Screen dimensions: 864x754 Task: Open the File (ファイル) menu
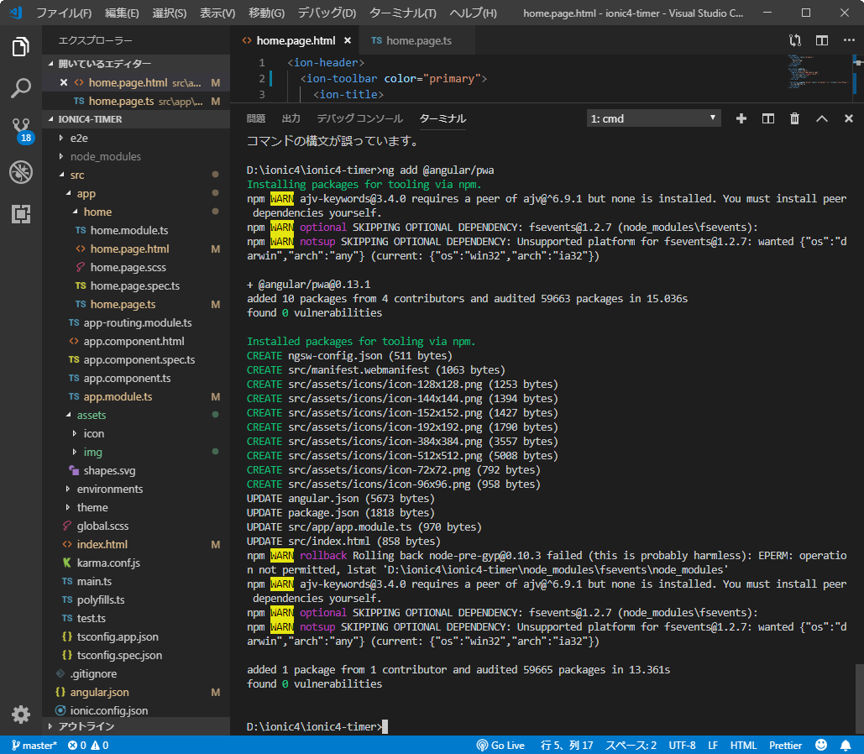pyautogui.click(x=64, y=13)
